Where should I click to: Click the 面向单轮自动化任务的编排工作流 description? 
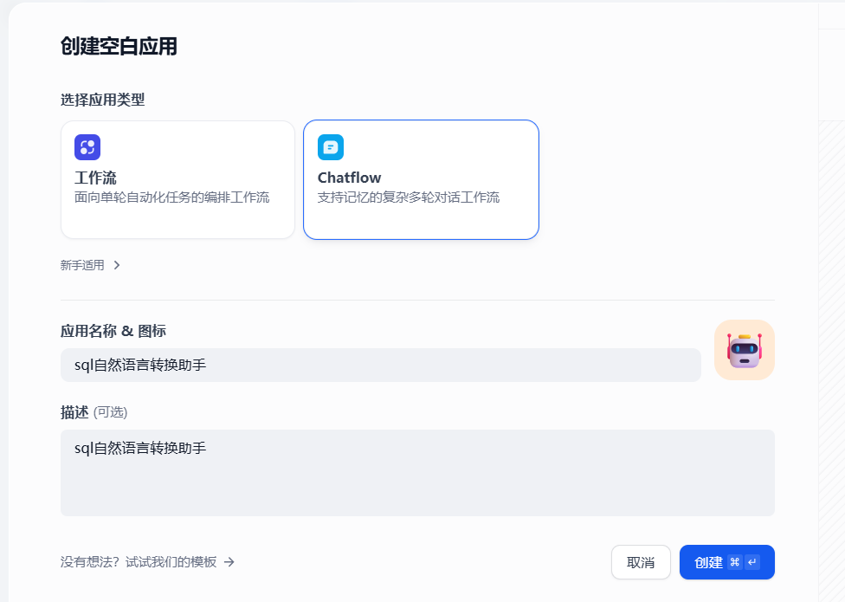[172, 197]
